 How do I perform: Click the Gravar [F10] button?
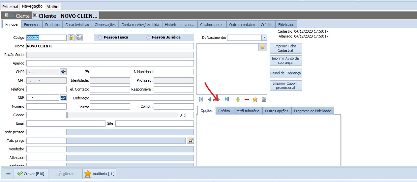click(31, 174)
